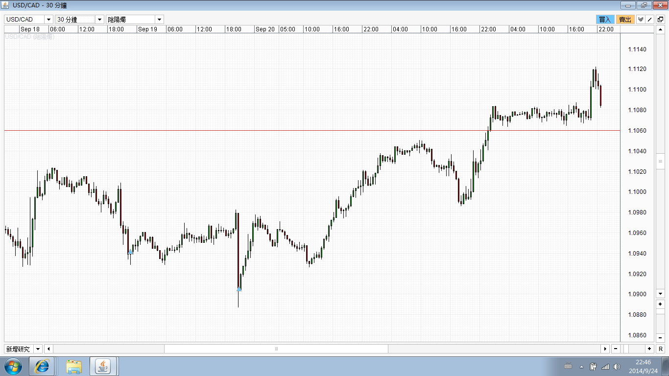The height and width of the screenshot is (376, 669).
Task: Expand the 新增研究 dropdown arrow
Action: point(38,349)
